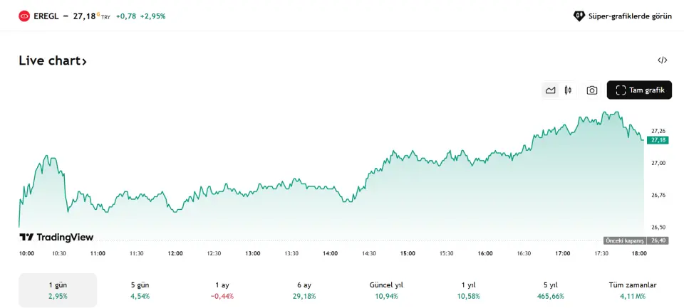
Task: Expand the Live chart heading chevron
Action: click(x=84, y=62)
